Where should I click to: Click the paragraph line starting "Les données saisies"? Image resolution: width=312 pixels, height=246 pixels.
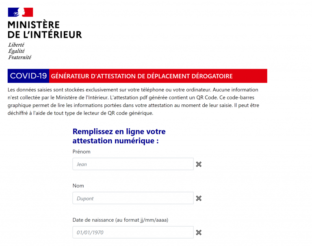[x=133, y=89]
